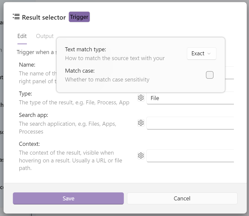This screenshot has width=249, height=216.
Task: Click the purple Trigger badge
Action: (x=79, y=17)
